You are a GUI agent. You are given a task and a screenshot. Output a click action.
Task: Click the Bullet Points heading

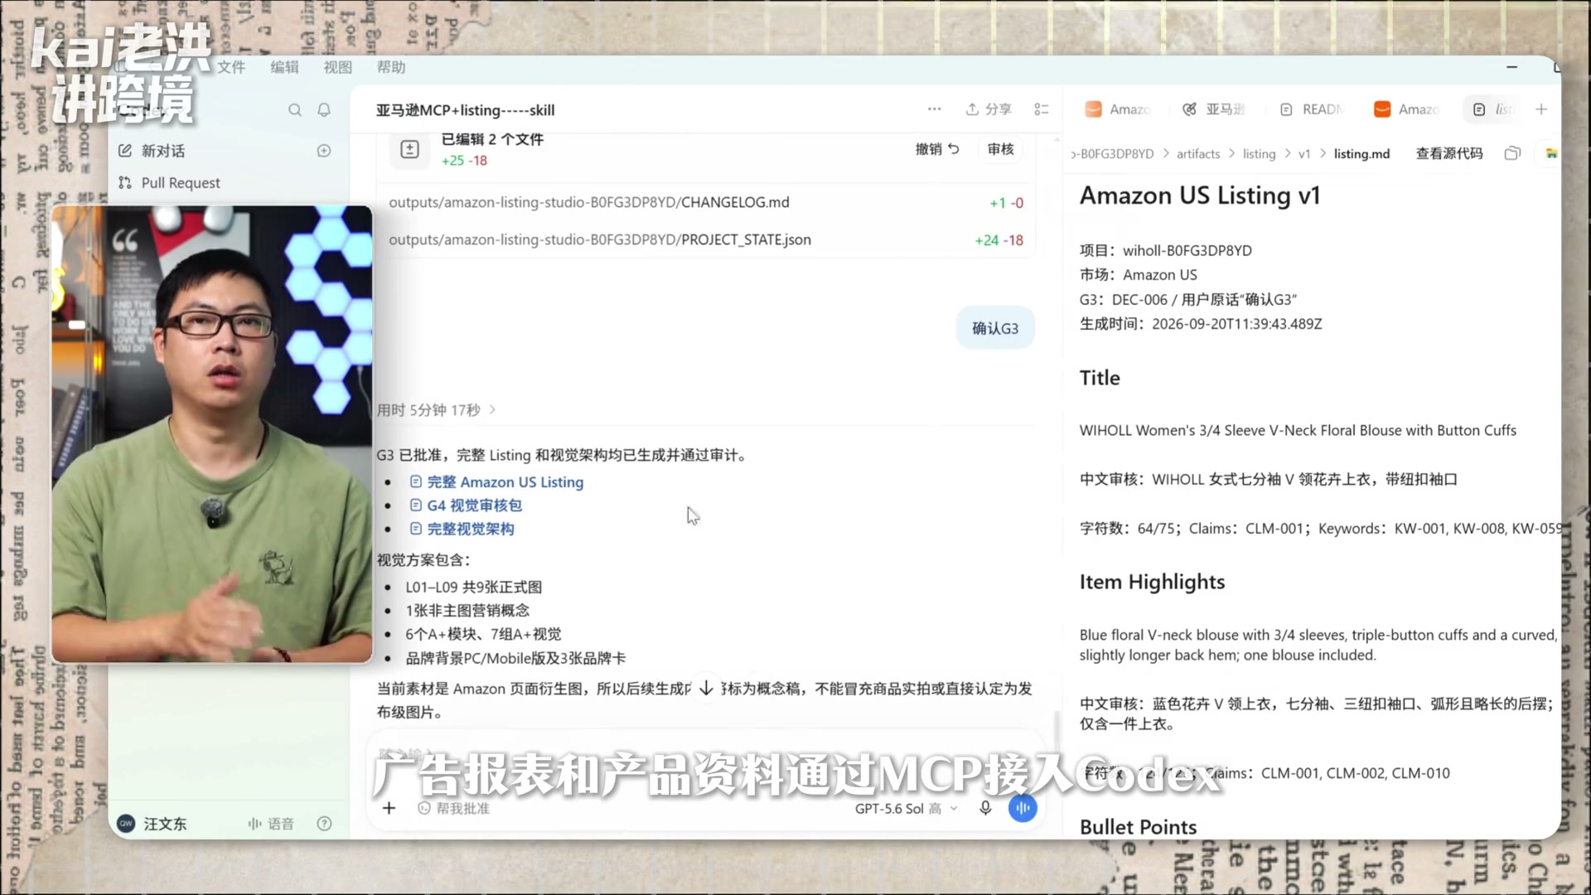pos(1138,827)
